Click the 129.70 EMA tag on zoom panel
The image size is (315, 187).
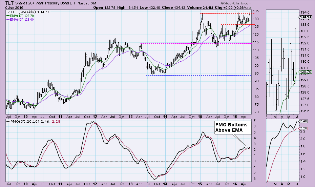(306, 72)
